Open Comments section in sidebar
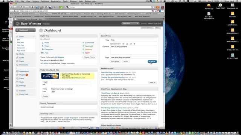The height and width of the screenshot is (135, 241). pyautogui.click(x=23, y=65)
